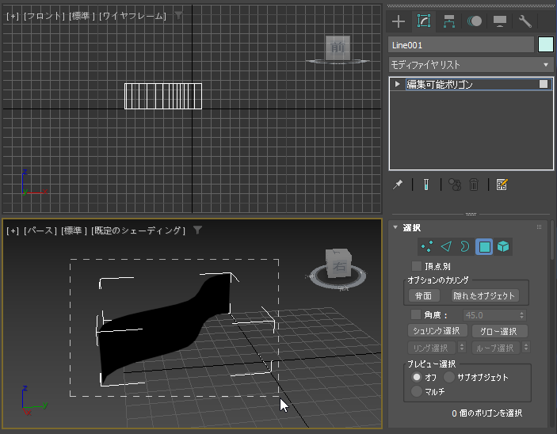Select Element sub-object cube icon
The image size is (557, 434).
click(x=503, y=247)
